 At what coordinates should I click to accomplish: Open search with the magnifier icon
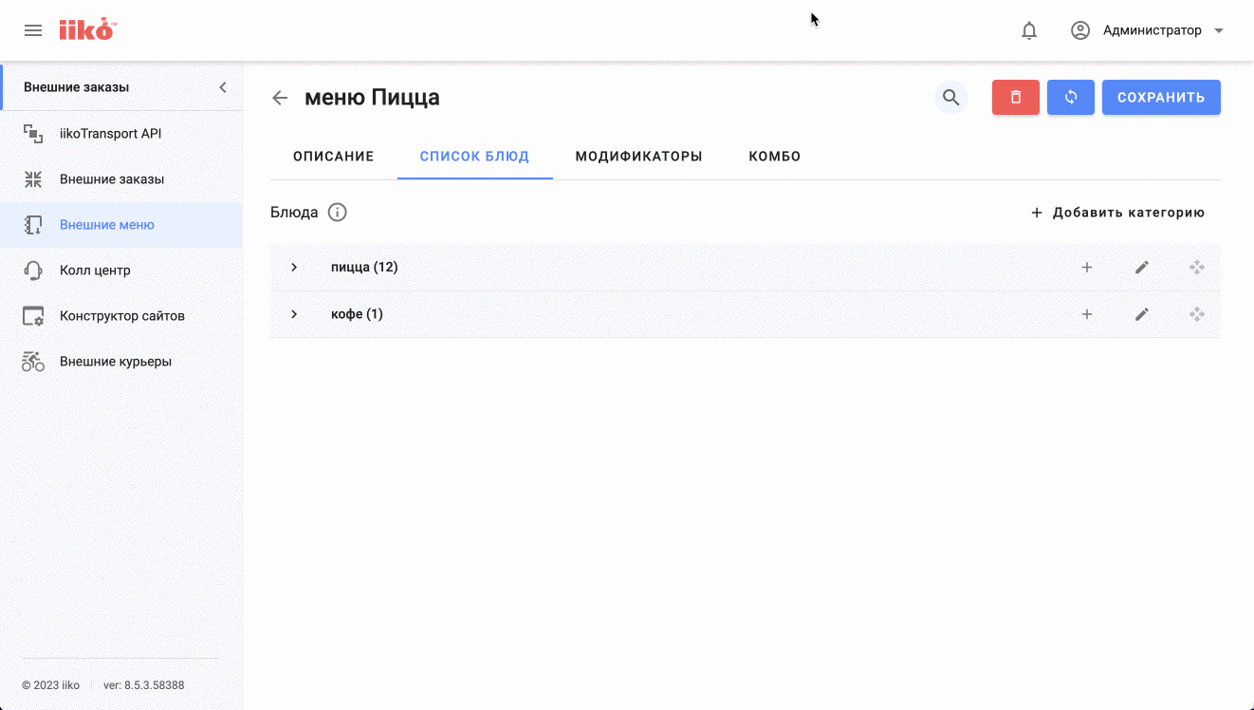(950, 98)
